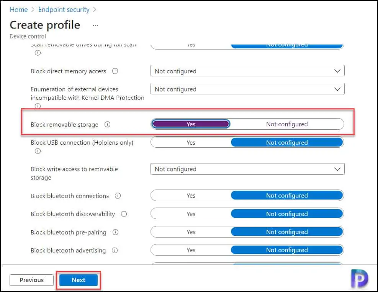The width and height of the screenshot is (378, 292).
Task: Select Yes for Block bluetooth advertising
Action: click(x=191, y=250)
